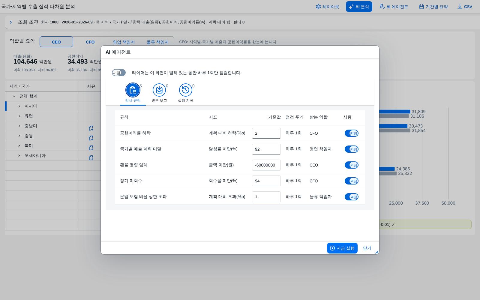Expand the 오세아니아 region row
Viewport: 480px width, 300px height.
[x=19, y=156]
